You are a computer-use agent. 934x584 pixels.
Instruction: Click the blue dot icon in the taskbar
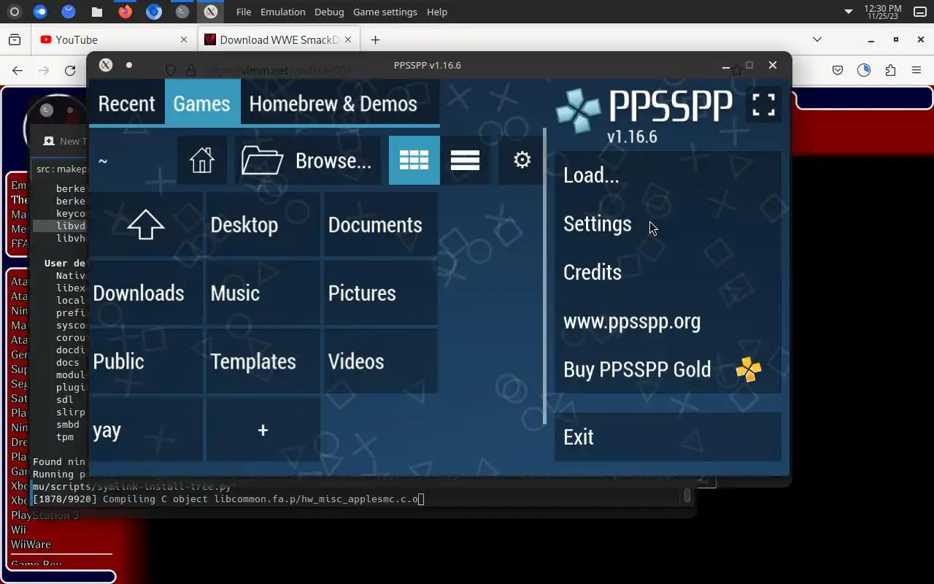tap(40, 12)
